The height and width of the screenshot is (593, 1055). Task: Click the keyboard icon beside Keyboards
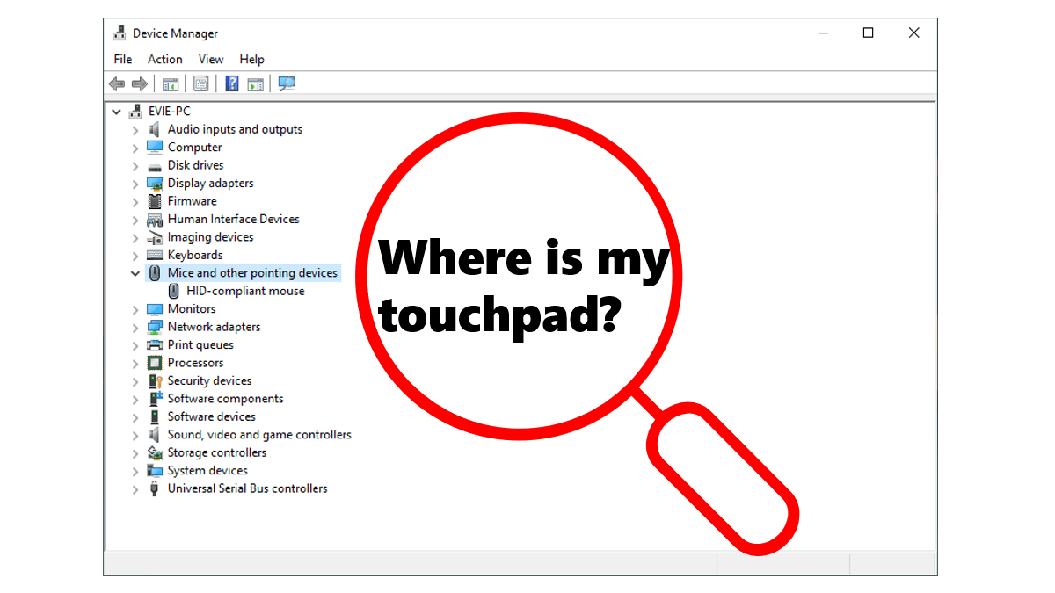[154, 255]
